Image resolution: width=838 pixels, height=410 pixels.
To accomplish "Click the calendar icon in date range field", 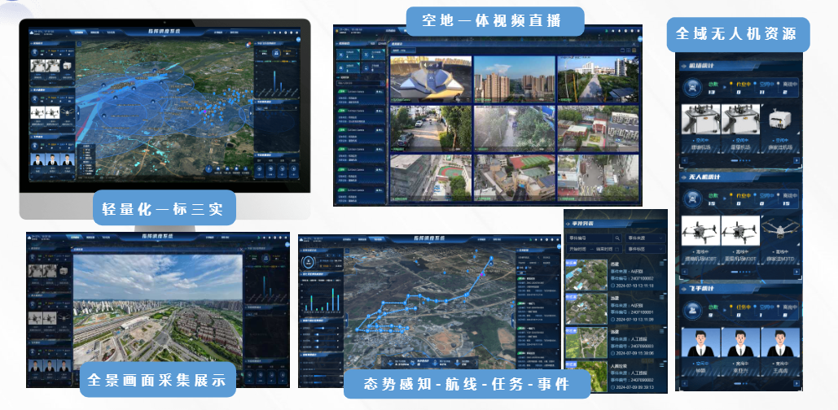I will (617, 249).
